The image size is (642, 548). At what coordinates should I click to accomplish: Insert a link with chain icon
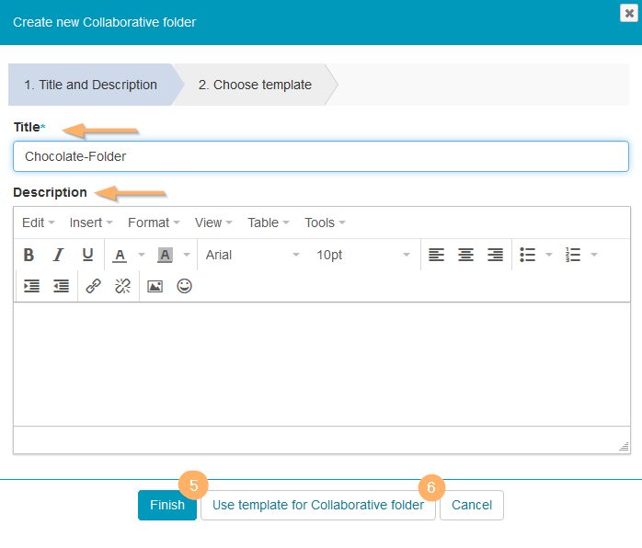93,286
